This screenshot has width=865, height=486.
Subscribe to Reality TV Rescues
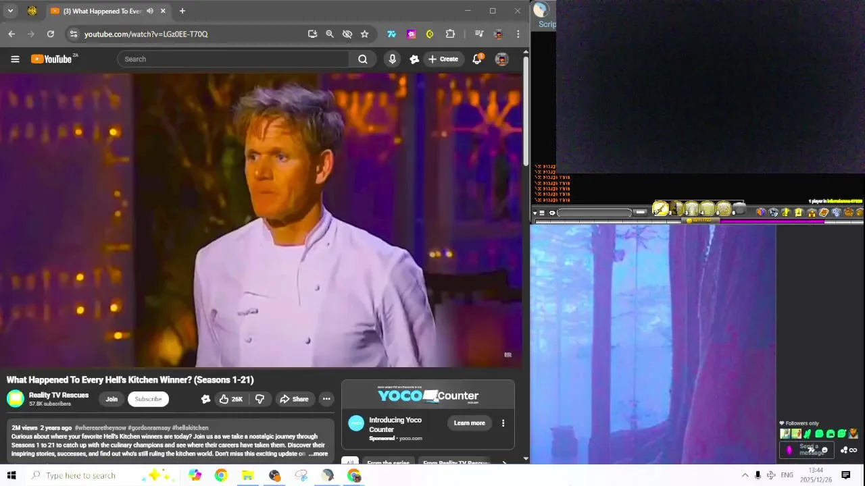pos(148,399)
